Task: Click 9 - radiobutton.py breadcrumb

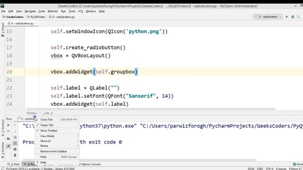Action: click(62, 17)
